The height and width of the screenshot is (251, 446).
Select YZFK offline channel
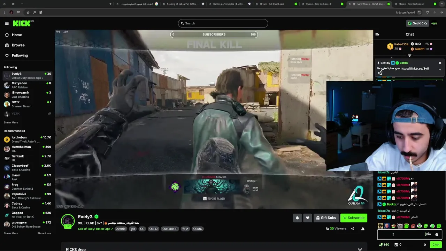coord(27,114)
